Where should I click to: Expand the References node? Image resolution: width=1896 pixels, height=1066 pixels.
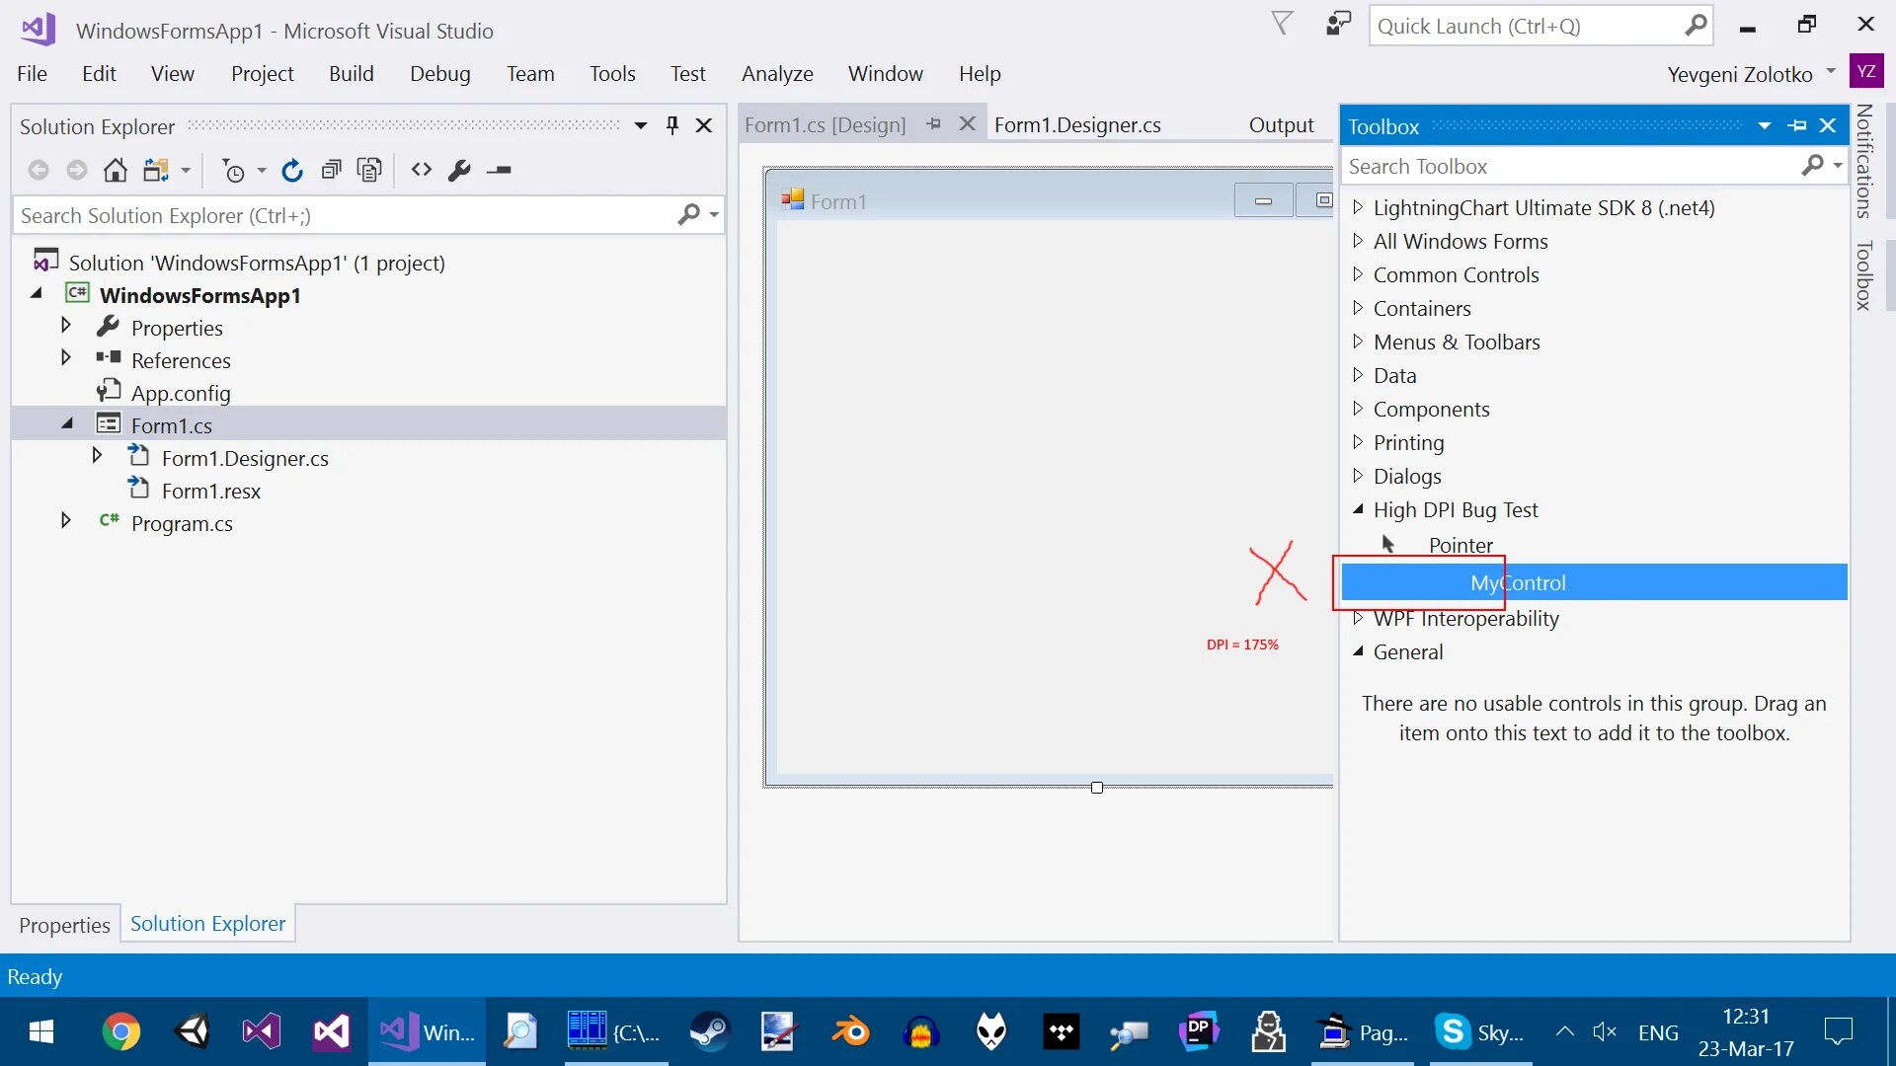click(66, 358)
